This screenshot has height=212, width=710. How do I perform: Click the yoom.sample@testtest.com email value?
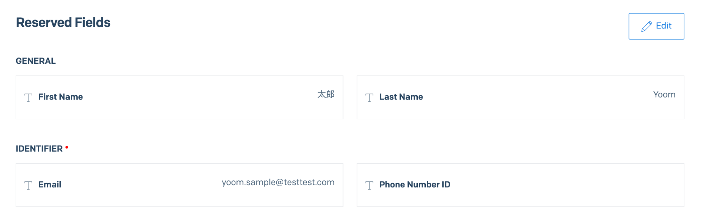[x=278, y=183]
